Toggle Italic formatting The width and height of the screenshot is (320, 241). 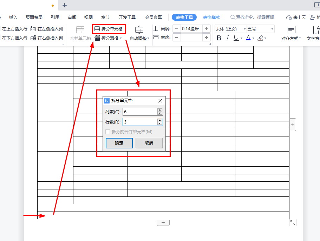228,38
